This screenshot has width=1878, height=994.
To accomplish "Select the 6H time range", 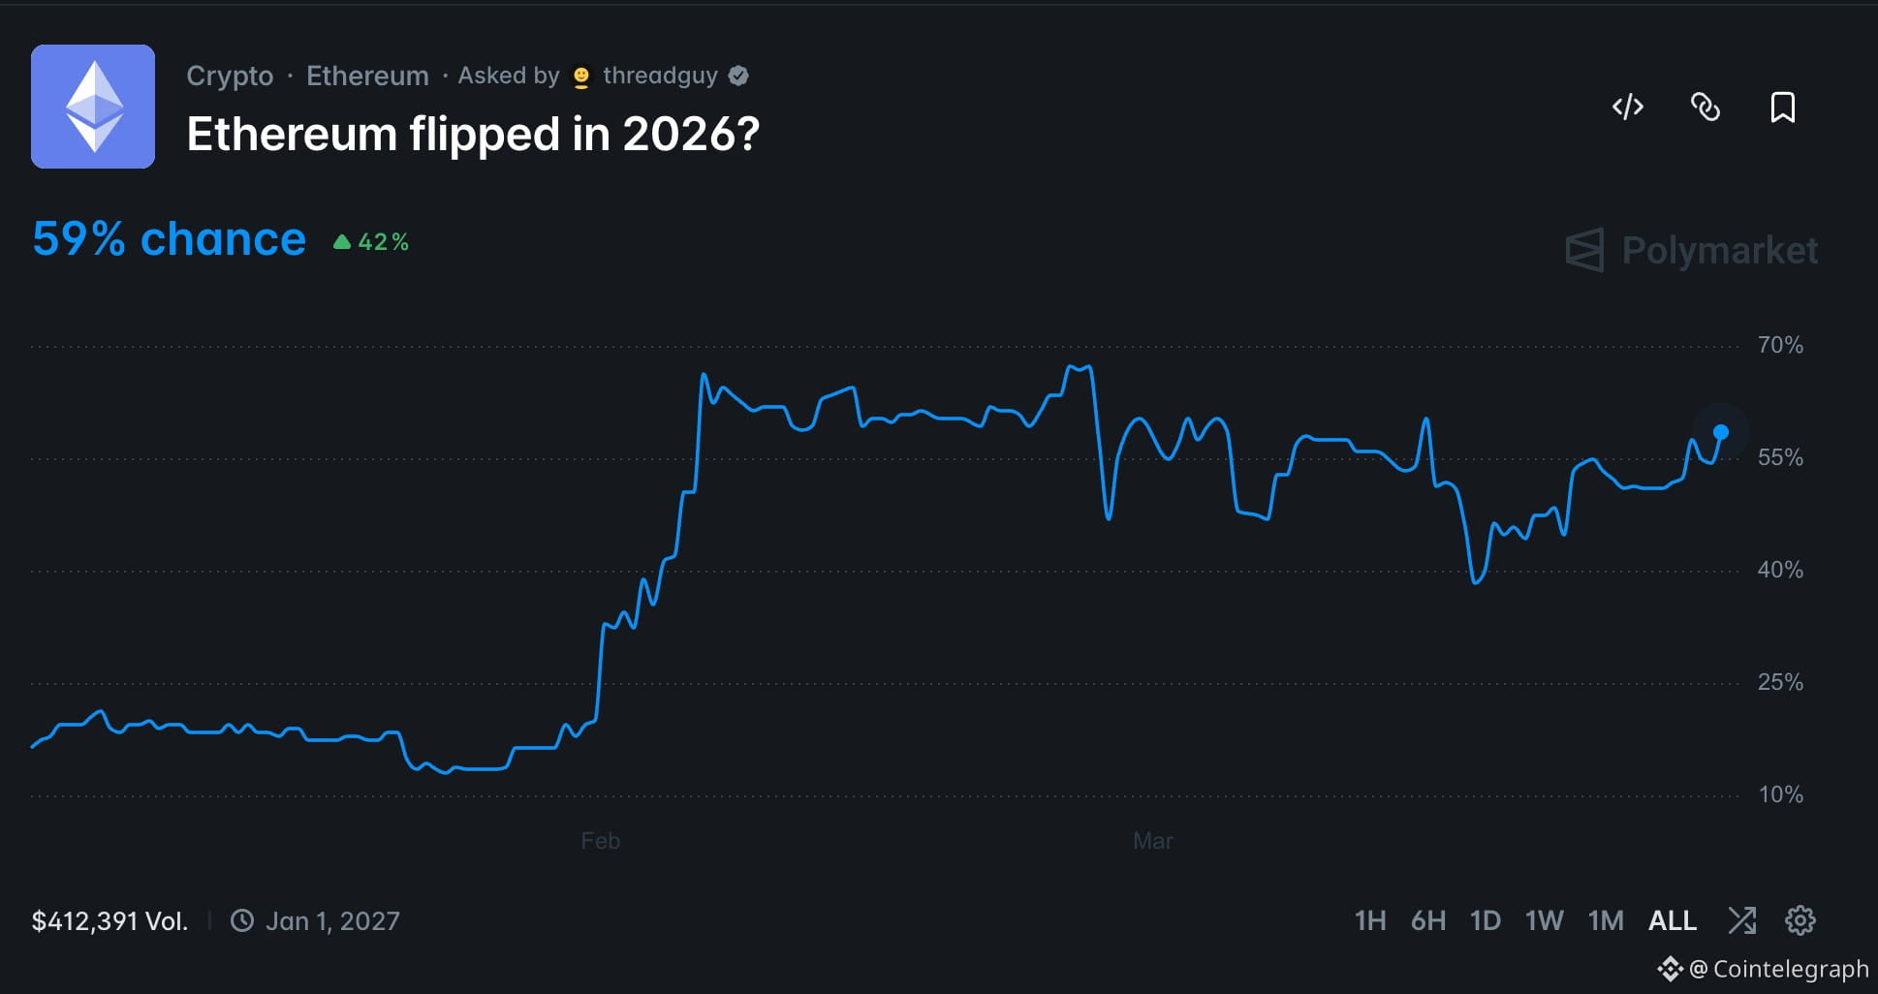I will pos(1429,920).
